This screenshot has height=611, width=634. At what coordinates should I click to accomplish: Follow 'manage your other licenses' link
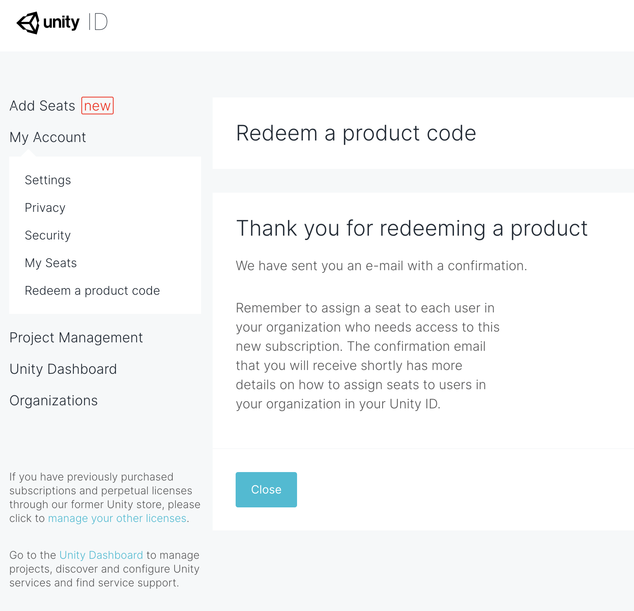tap(117, 518)
